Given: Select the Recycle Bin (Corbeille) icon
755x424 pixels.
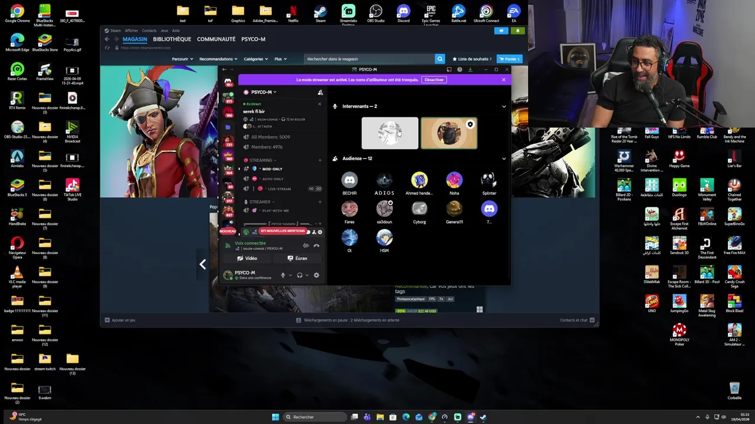Looking at the screenshot, I should pyautogui.click(x=734, y=391).
